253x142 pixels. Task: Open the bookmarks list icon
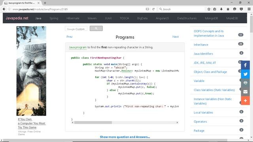[215, 9]
